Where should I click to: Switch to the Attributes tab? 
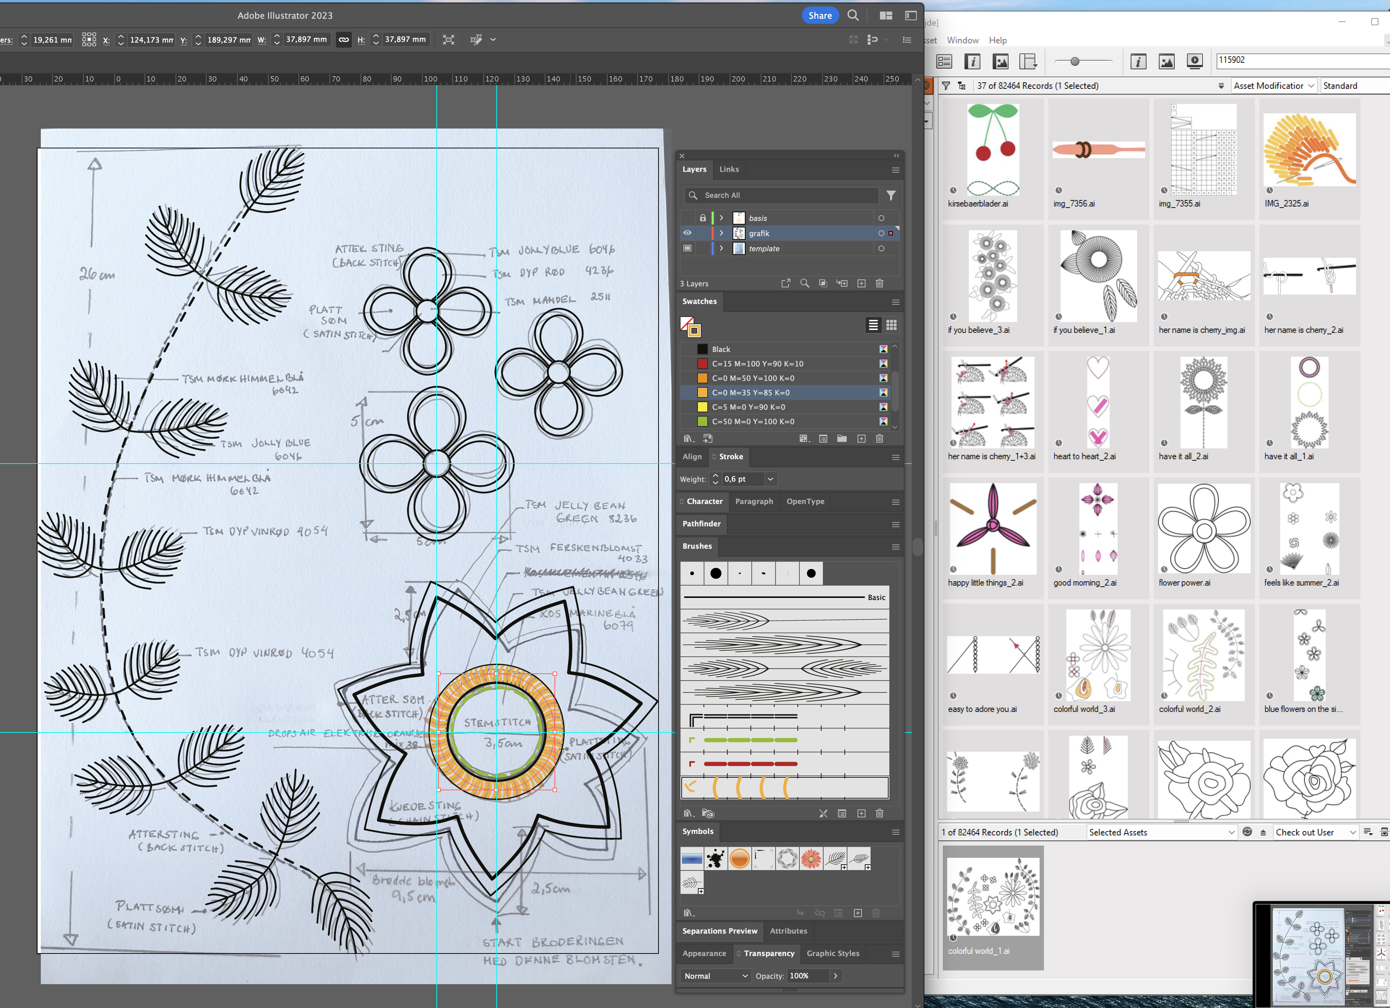[788, 931]
